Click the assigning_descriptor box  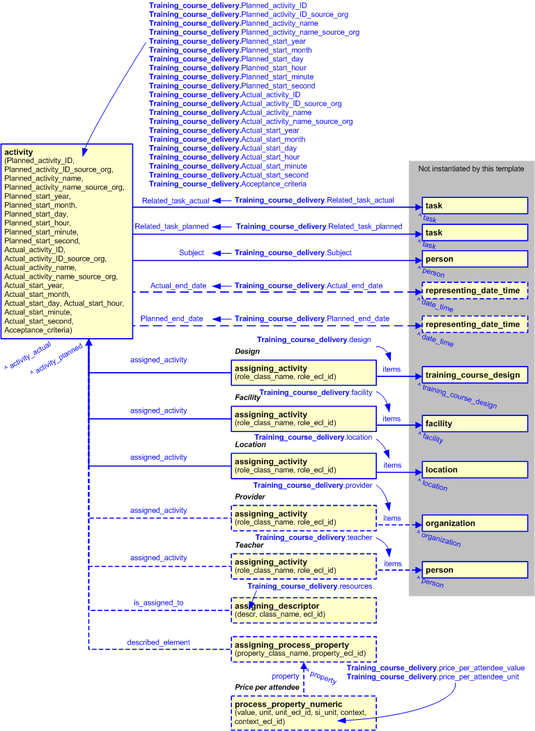click(x=304, y=610)
